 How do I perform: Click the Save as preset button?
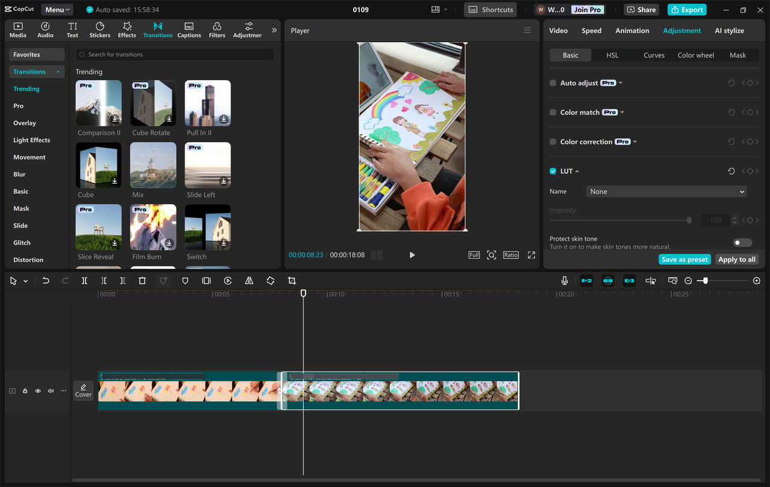point(685,259)
